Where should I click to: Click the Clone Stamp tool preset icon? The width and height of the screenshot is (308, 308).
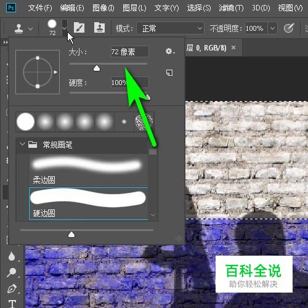18,28
